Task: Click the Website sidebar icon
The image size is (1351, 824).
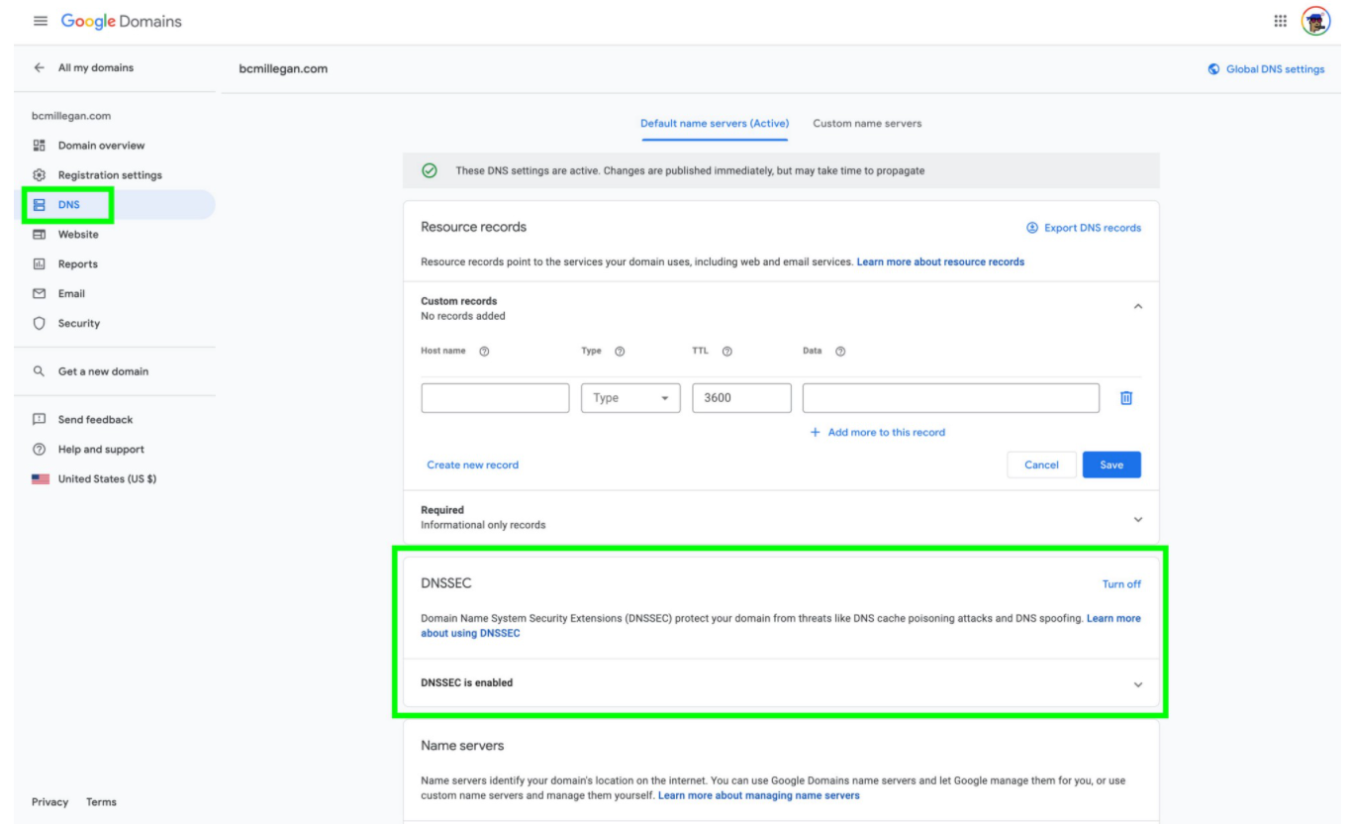Action: pos(40,235)
